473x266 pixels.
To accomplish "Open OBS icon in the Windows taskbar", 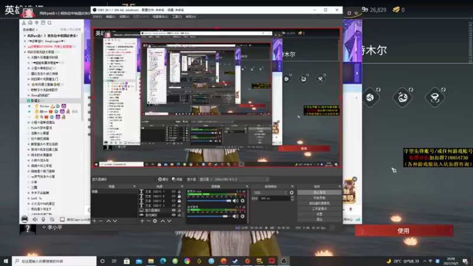I will (284, 261).
